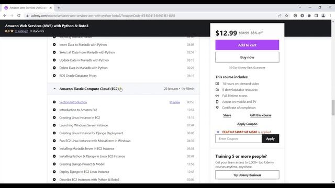This screenshot has height=188, width=335.
Task: Click the page vertical scrollbar thumb
Action: point(333,108)
